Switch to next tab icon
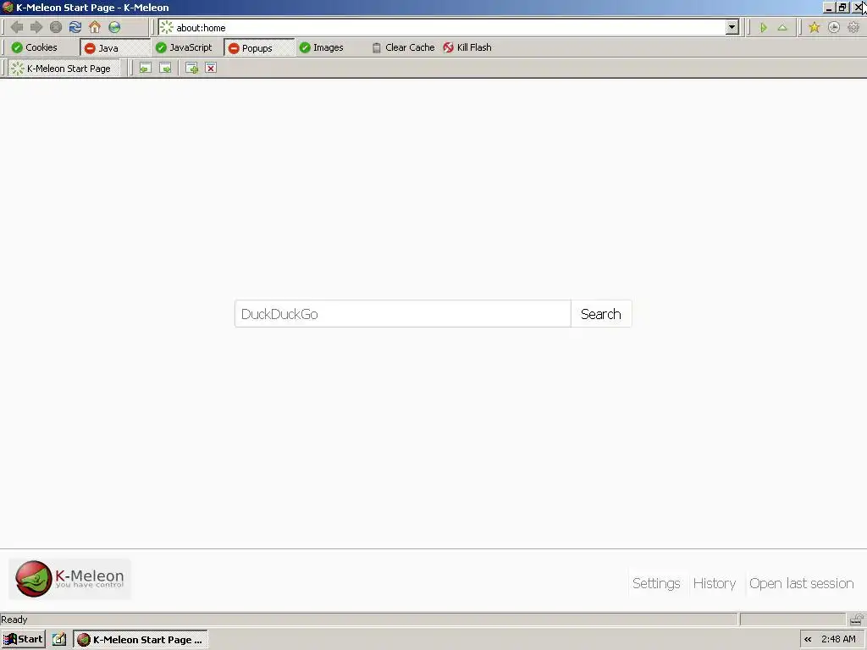 coord(165,68)
